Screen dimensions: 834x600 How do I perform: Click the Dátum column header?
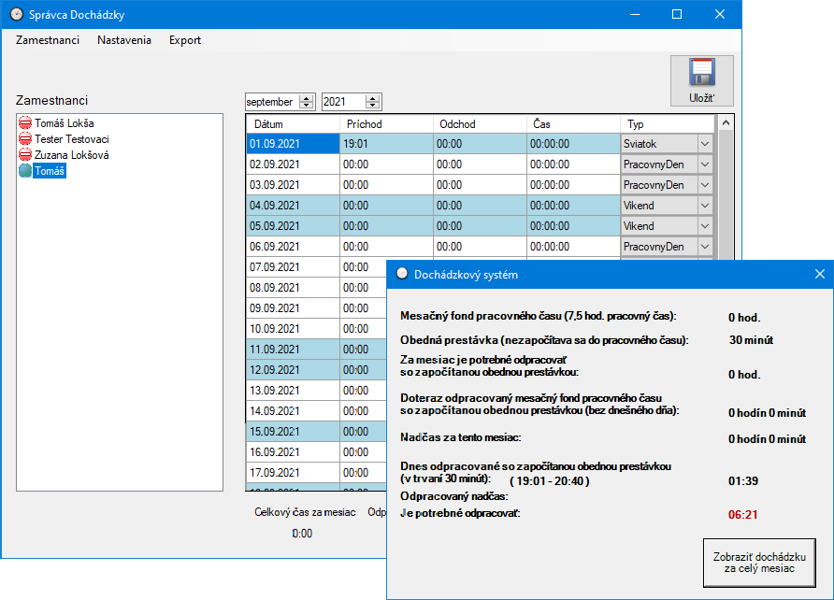pos(293,124)
